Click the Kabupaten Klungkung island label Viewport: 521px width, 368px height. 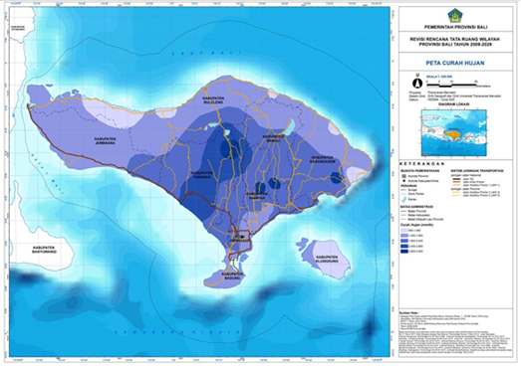327,259
